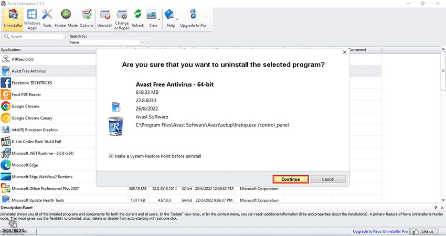Screen dimensions: 446x236
Task: Click the list scroll-down arrow
Action: pos(443,200)
